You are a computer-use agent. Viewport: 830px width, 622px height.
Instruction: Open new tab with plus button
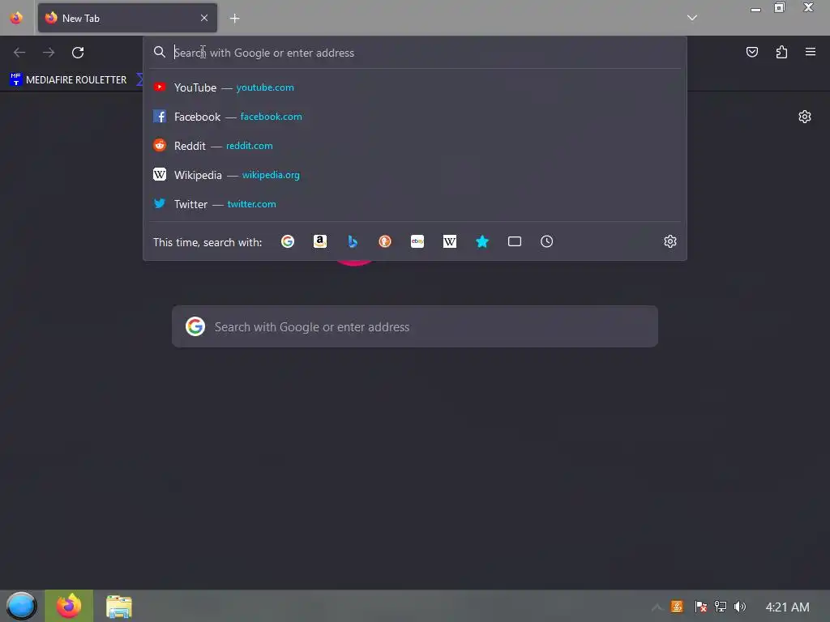(x=234, y=19)
